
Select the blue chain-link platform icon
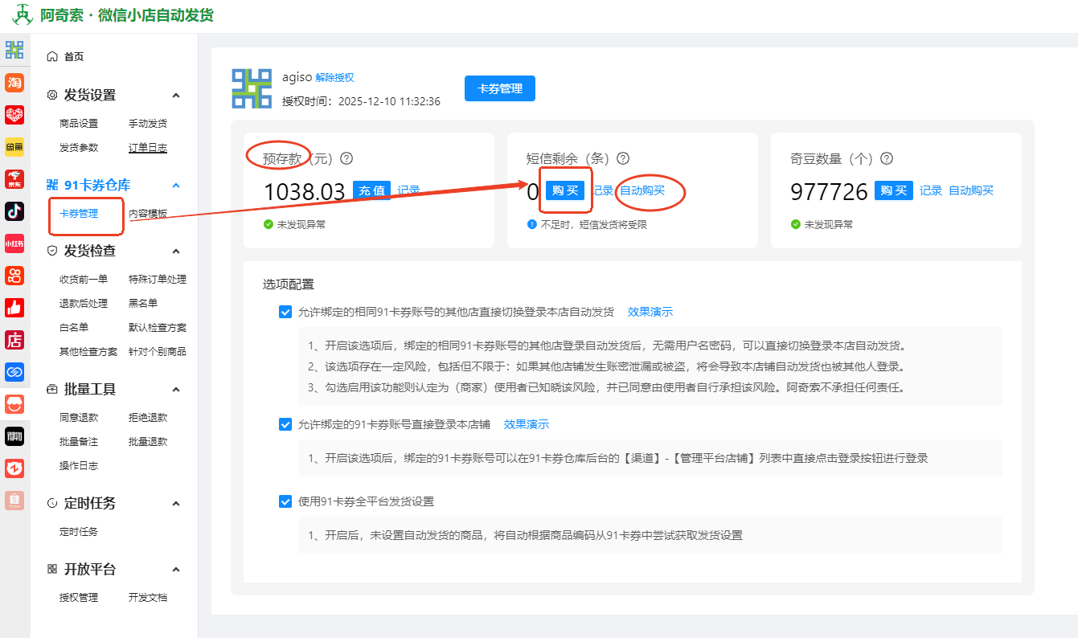pos(14,372)
